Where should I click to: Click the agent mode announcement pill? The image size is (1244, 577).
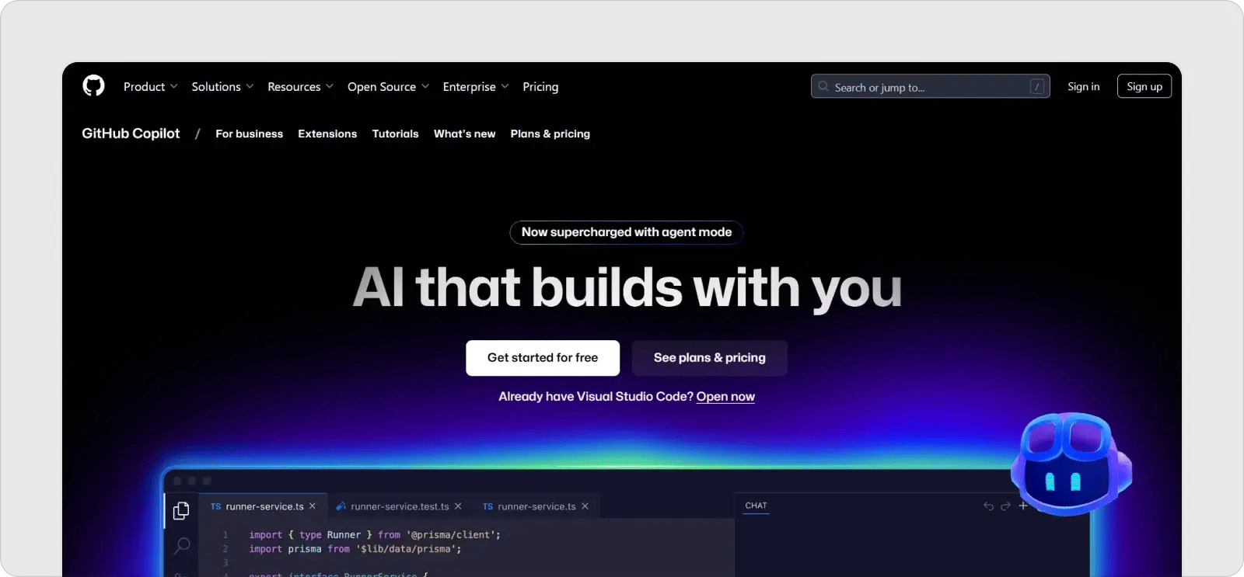(x=627, y=232)
